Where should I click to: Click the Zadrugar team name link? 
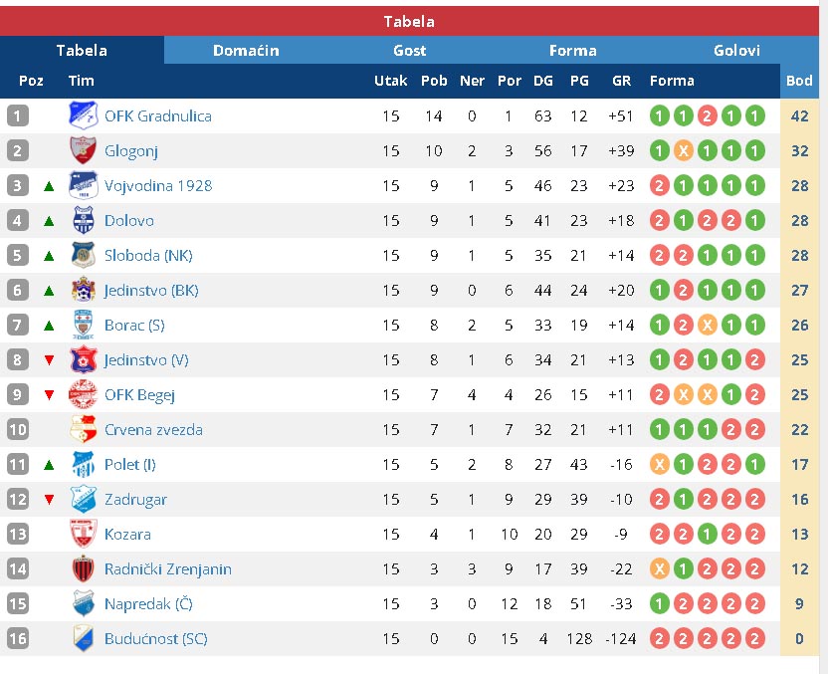pos(135,499)
